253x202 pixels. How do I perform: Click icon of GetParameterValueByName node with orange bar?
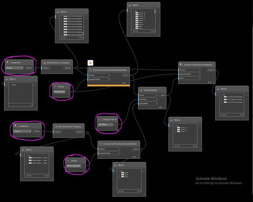click(91, 70)
